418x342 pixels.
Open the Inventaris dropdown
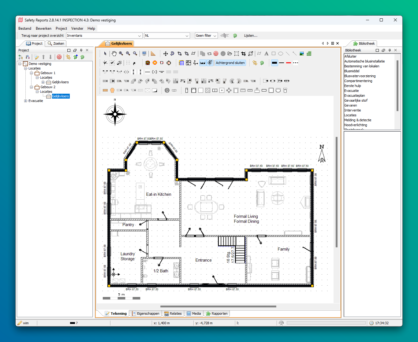coord(104,36)
